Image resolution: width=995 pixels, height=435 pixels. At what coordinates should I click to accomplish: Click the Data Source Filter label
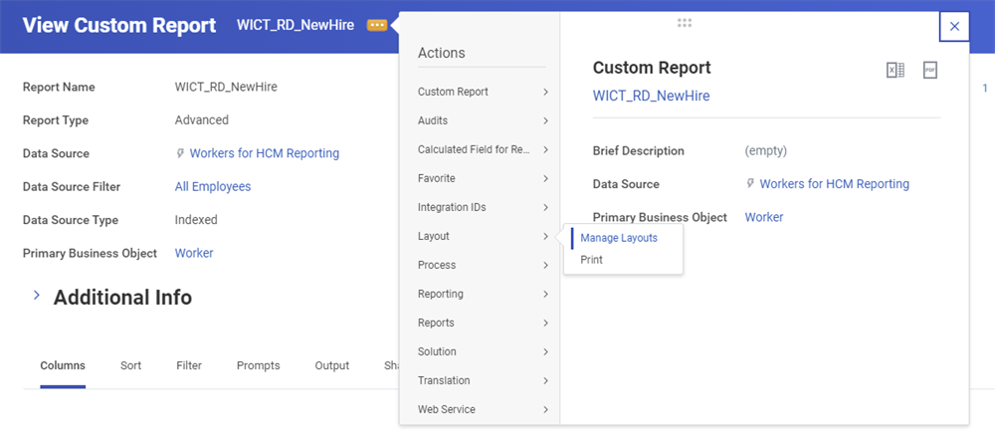[x=72, y=187]
